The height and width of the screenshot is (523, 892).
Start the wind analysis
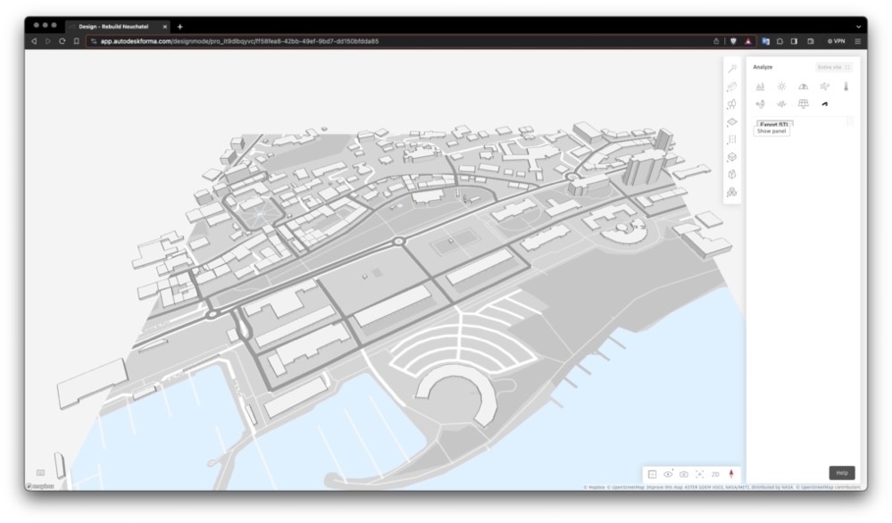click(x=825, y=87)
